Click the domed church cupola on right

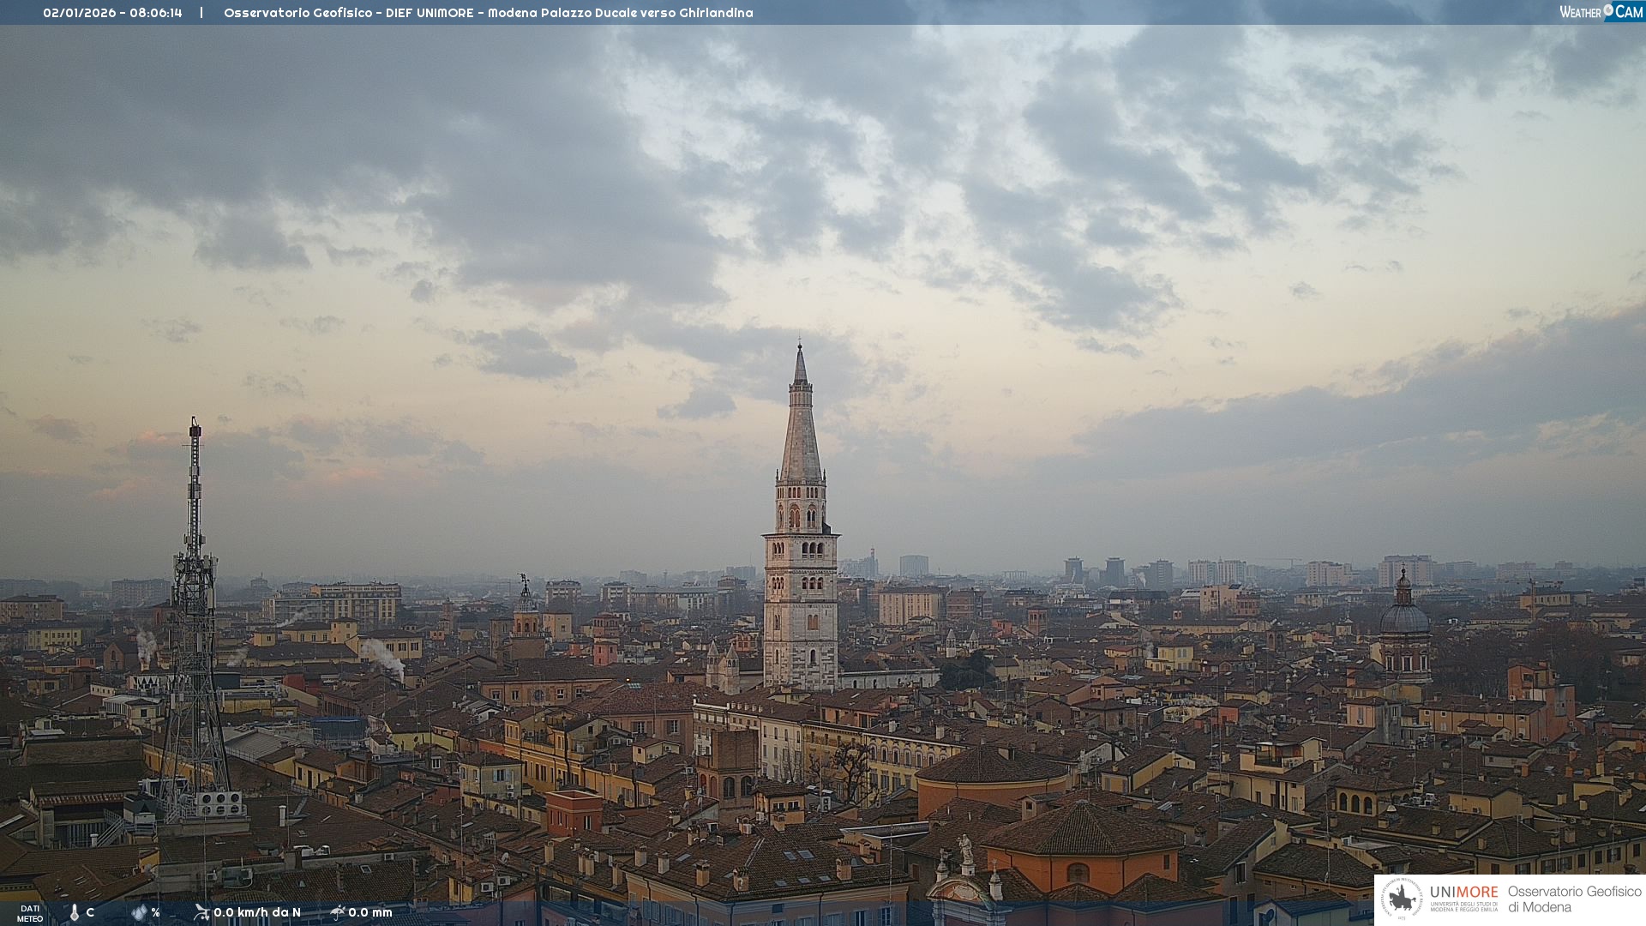tap(1403, 617)
